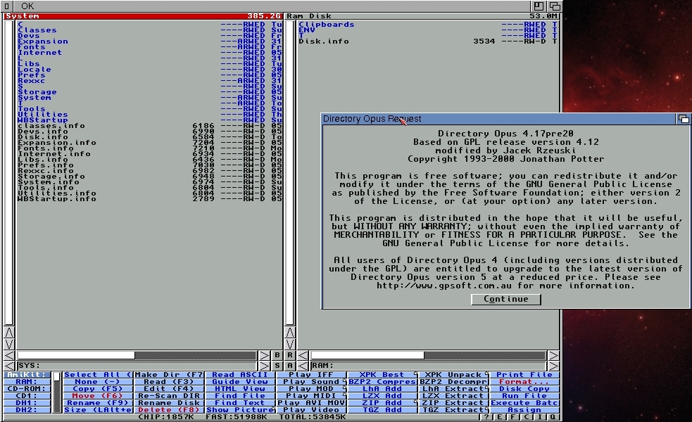Select the CD-ROM: drive button
The width and height of the screenshot is (692, 422).
click(x=27, y=389)
